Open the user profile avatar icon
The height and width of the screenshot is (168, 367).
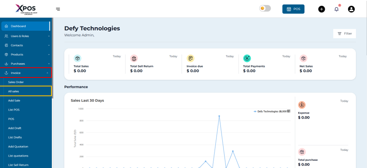coord(351,9)
